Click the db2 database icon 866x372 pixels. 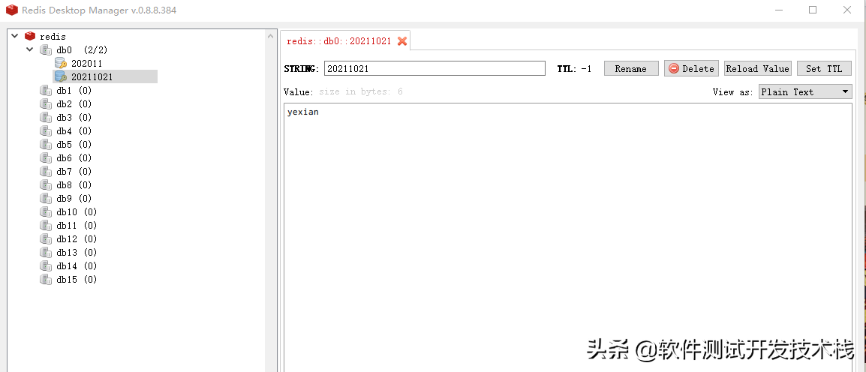coord(46,103)
